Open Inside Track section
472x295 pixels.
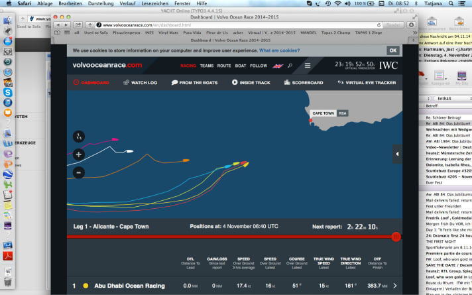coord(251,82)
